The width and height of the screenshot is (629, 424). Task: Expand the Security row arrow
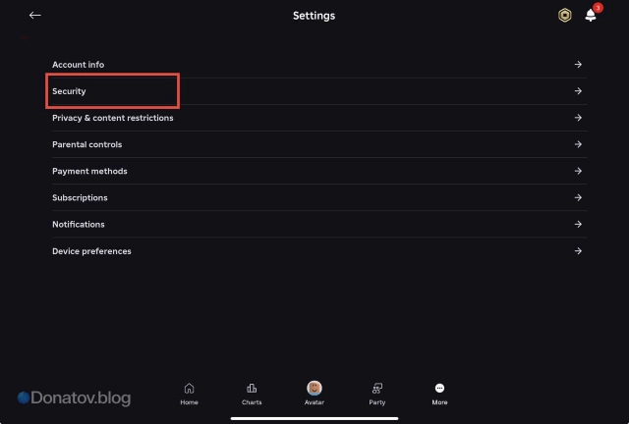coord(578,91)
